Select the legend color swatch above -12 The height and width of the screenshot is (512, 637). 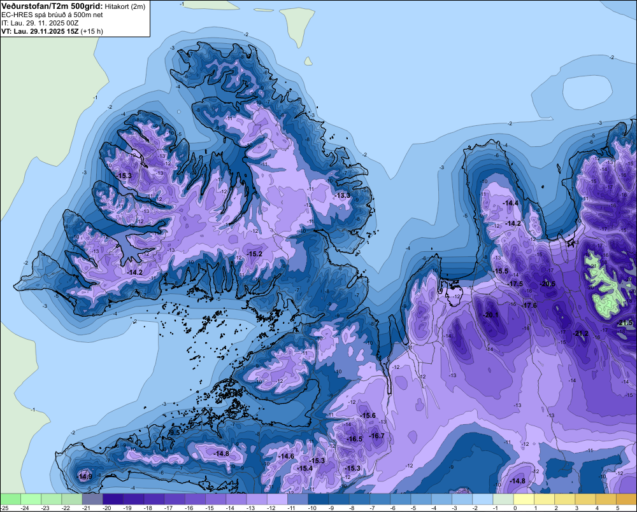[277, 499]
